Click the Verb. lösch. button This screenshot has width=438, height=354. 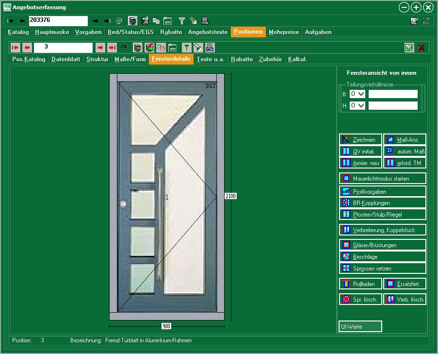(405, 299)
